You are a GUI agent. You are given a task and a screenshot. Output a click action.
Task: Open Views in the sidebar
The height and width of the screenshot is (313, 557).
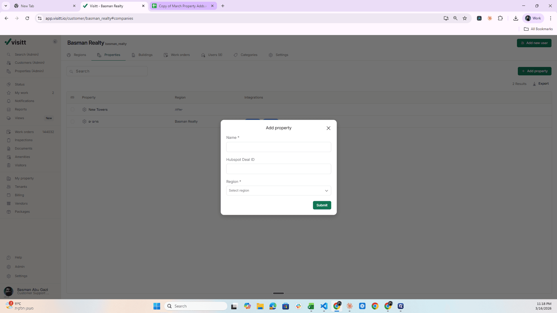(19, 118)
